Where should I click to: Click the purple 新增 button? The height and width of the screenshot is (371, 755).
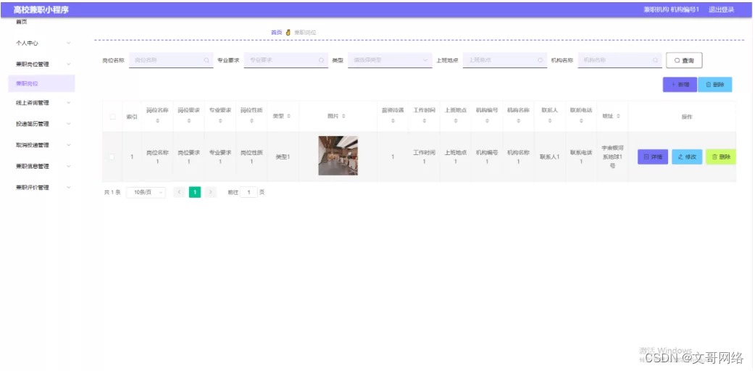coord(680,84)
